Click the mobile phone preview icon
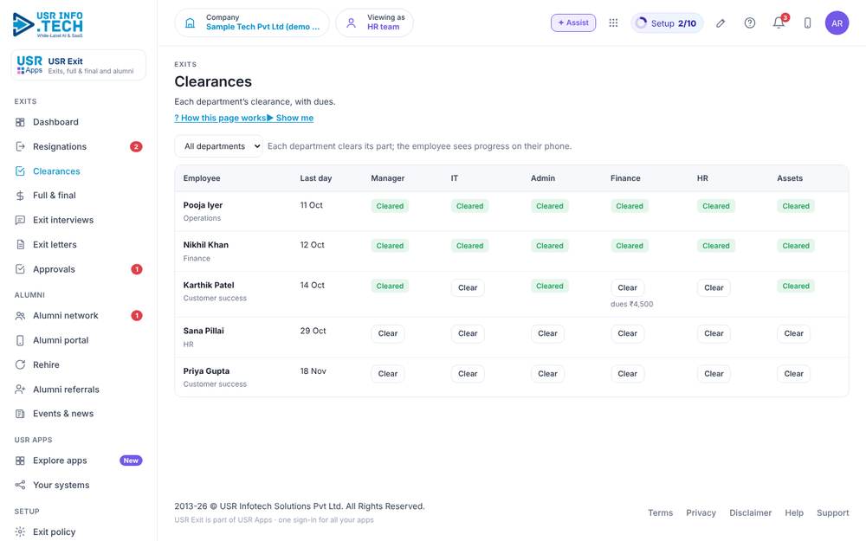The image size is (866, 541). point(807,23)
